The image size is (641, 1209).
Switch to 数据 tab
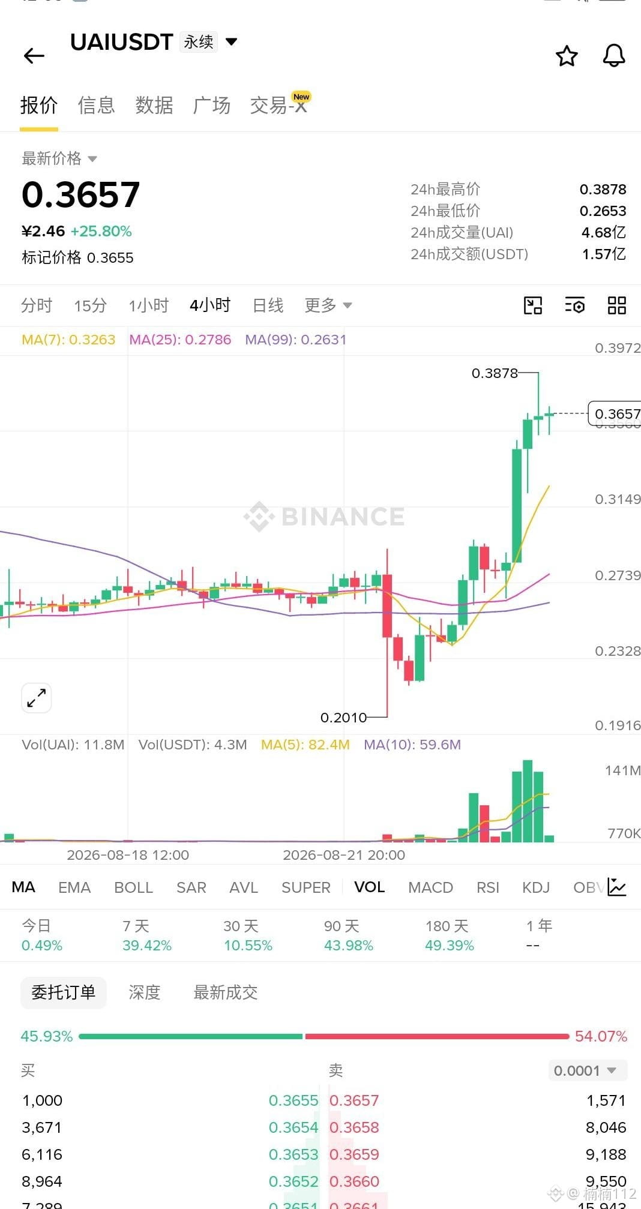click(x=154, y=106)
